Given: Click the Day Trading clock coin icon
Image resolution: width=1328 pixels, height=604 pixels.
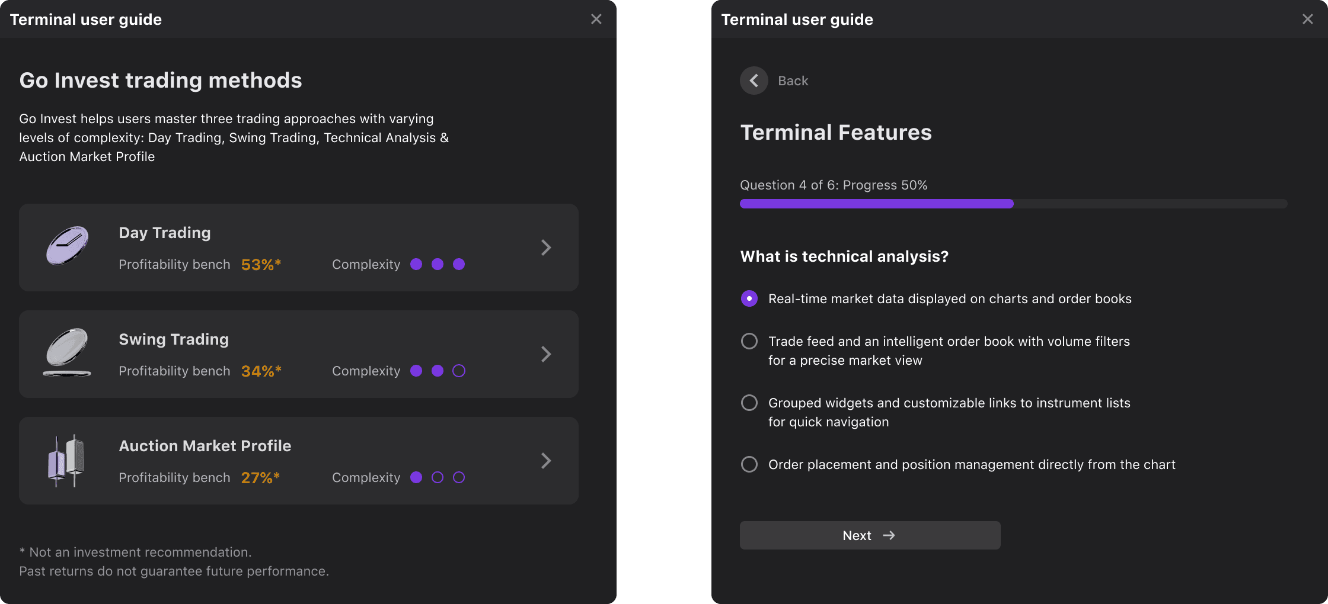Looking at the screenshot, I should coord(68,246).
